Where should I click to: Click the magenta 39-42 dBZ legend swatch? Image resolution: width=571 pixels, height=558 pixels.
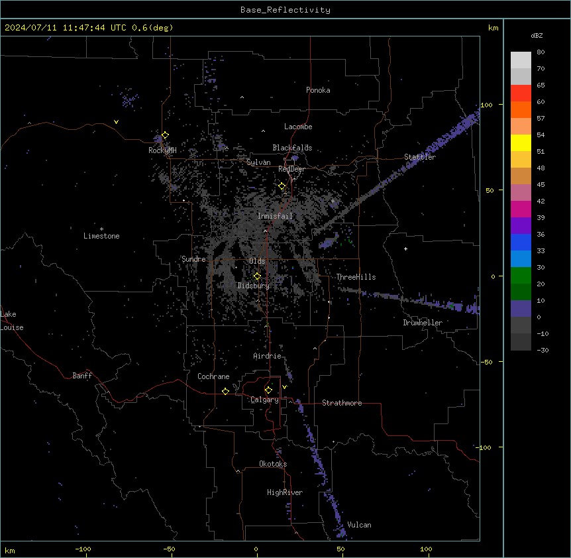click(x=521, y=209)
